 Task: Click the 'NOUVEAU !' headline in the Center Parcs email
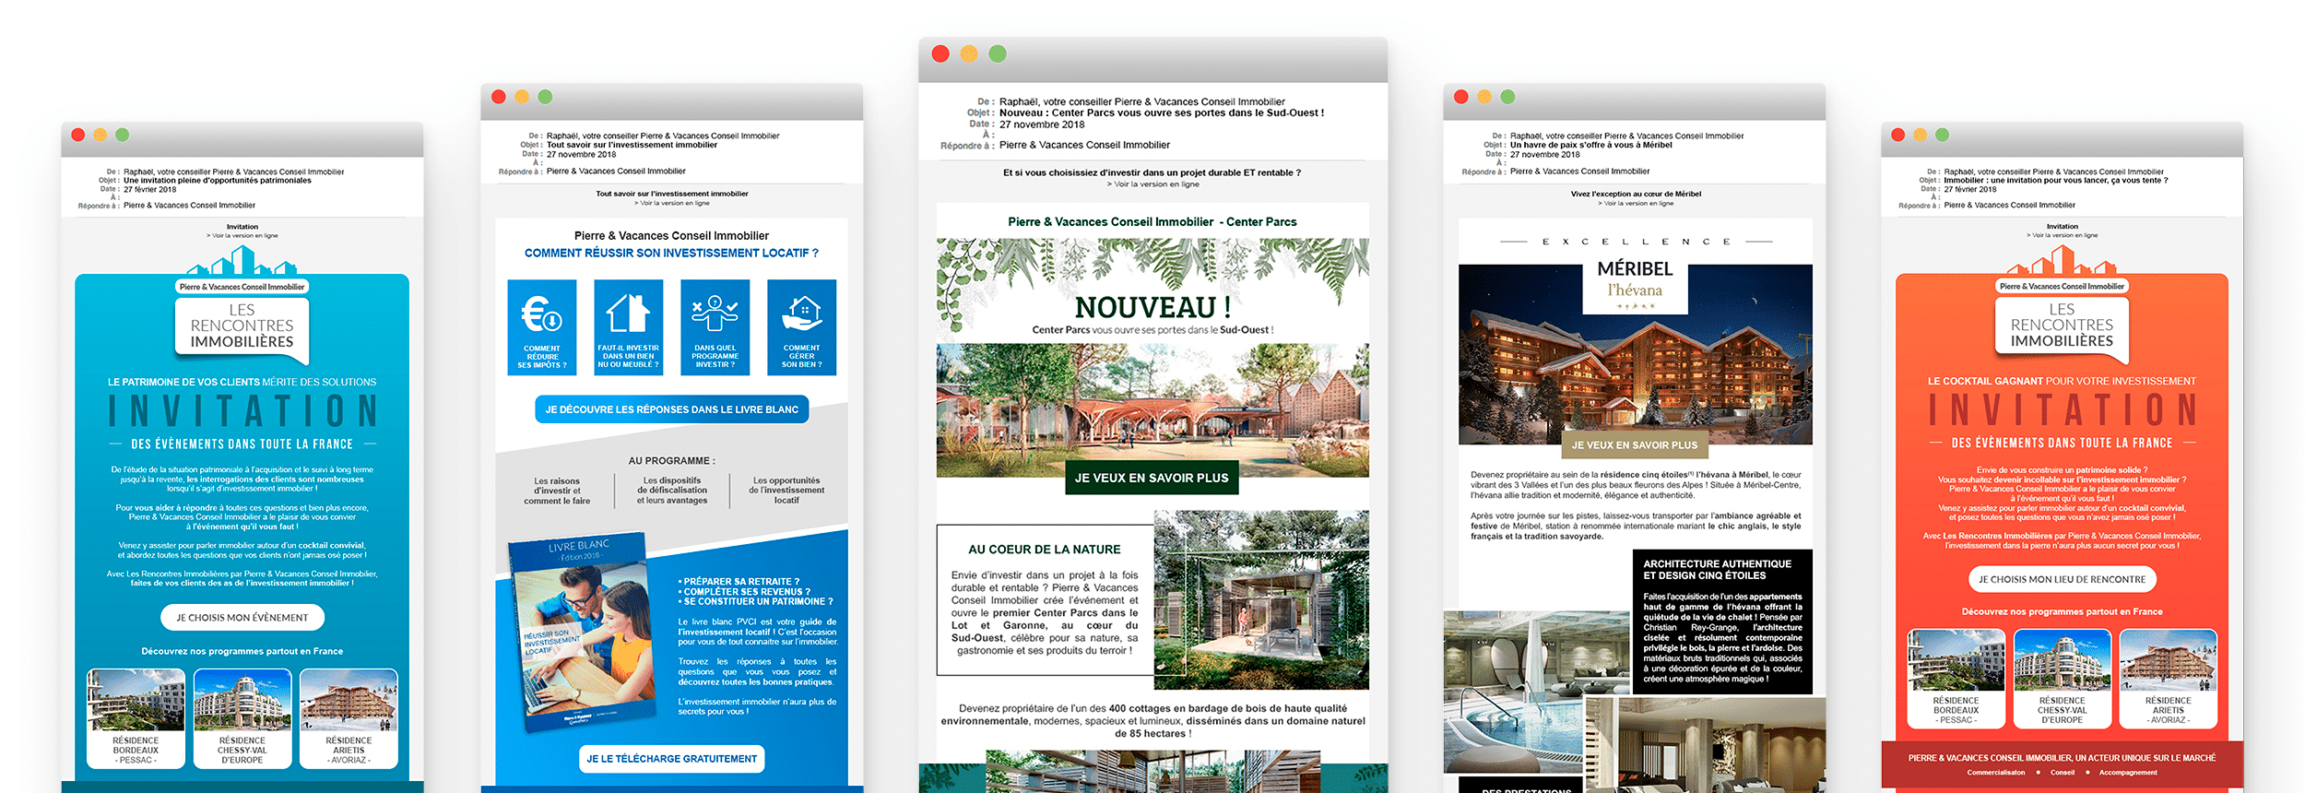click(1152, 307)
